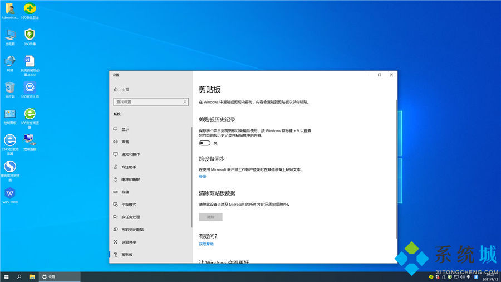Click the search magnifier in 查找设置 box
Viewport: 501px width, 282px height.
point(185,101)
